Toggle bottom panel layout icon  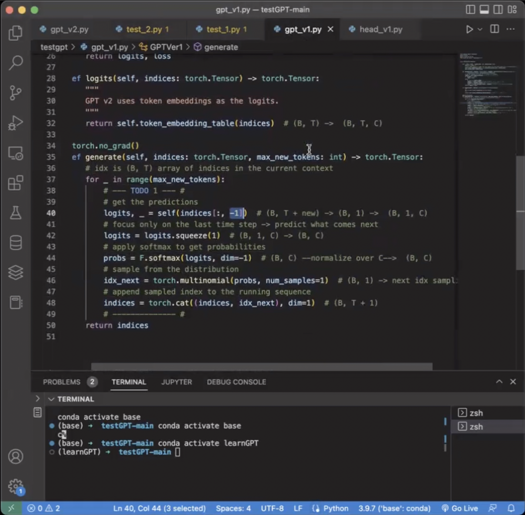point(484,10)
